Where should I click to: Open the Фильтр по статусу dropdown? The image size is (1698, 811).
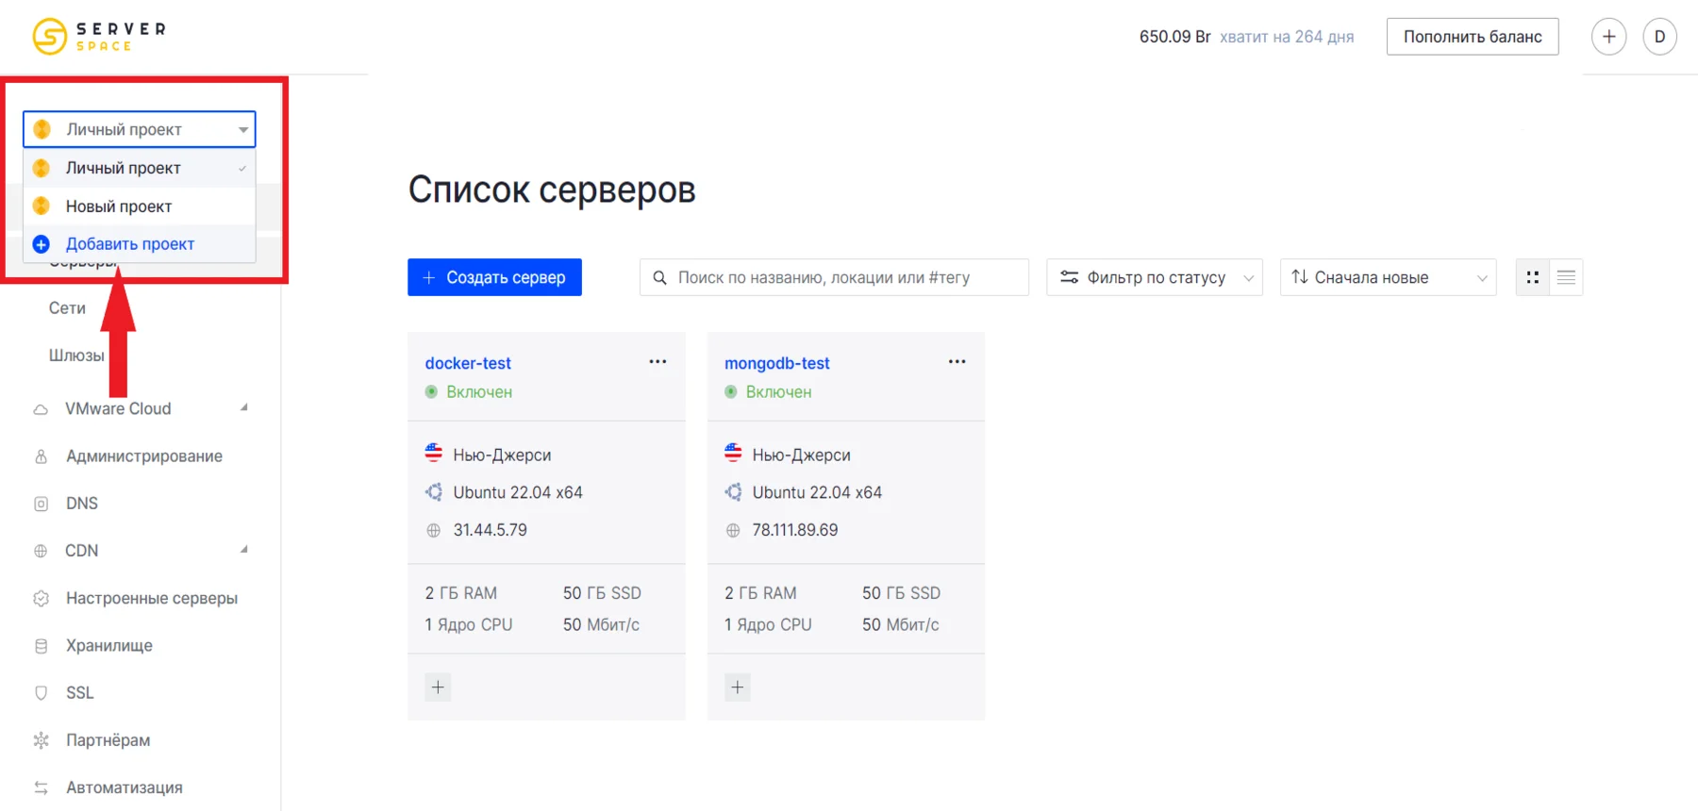click(x=1155, y=277)
